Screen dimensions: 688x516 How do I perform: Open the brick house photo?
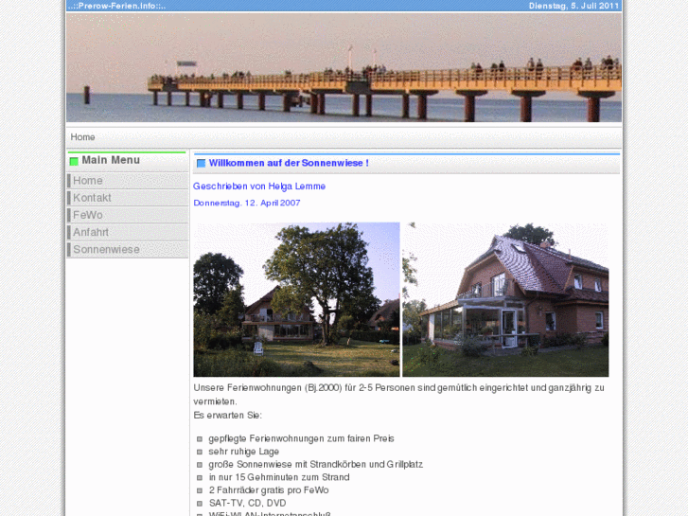pos(505,299)
